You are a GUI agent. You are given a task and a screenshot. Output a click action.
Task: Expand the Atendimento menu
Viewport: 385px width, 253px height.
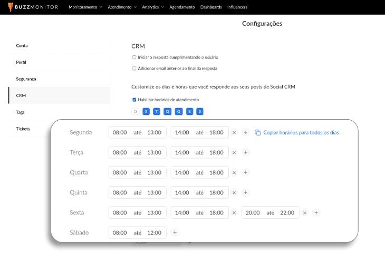122,7
